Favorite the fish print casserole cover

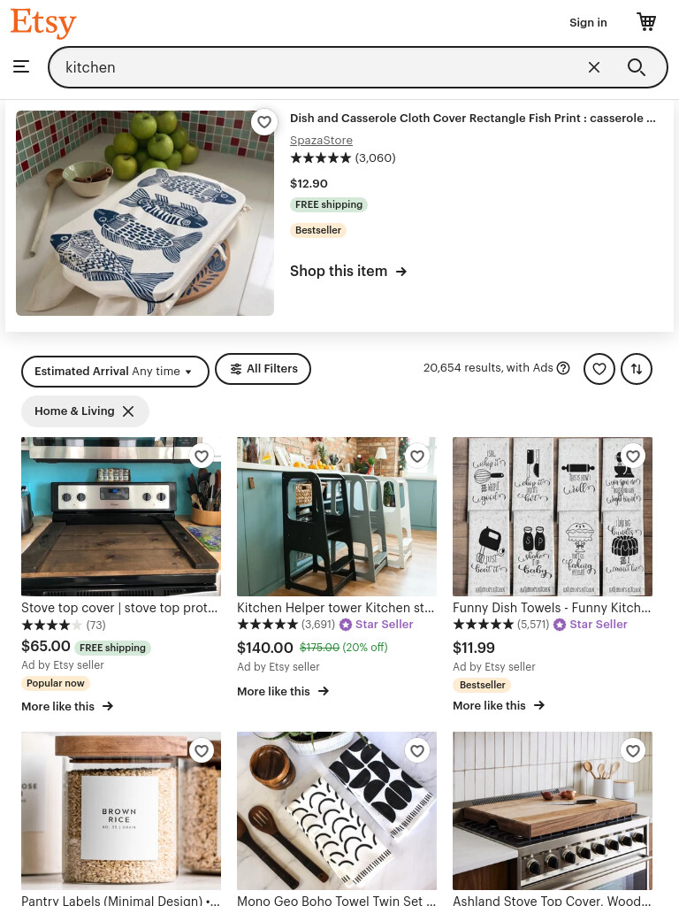pyautogui.click(x=263, y=122)
